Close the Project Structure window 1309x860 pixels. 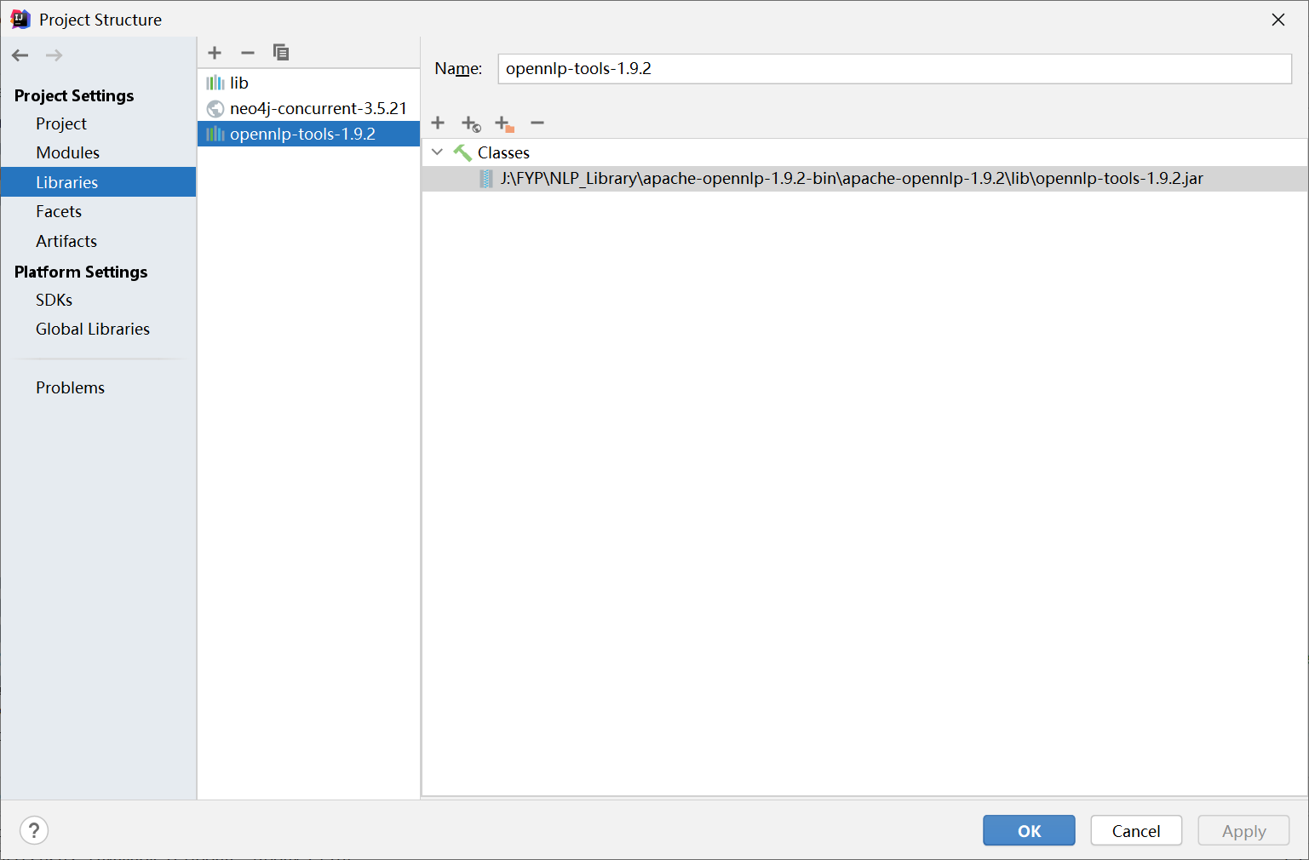point(1277,20)
